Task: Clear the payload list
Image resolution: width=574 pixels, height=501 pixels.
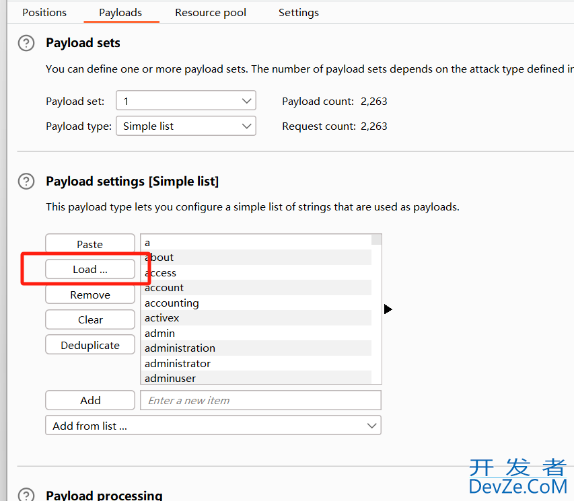Action: point(90,319)
